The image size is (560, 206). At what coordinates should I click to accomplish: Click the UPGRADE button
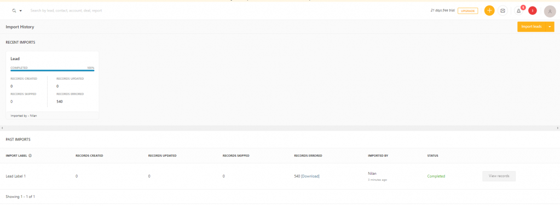coord(467,11)
